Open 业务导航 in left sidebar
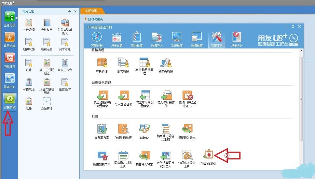The width and height of the screenshot is (315, 179). (x=9, y=19)
